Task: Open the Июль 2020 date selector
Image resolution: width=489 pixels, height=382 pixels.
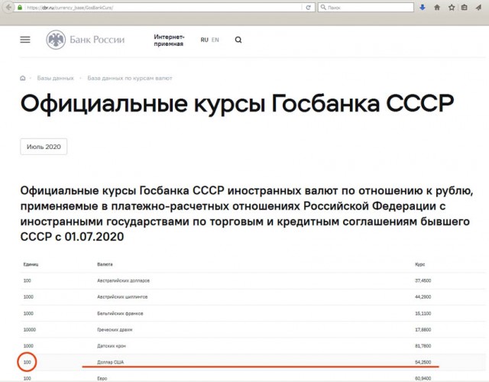Action: 44,147
